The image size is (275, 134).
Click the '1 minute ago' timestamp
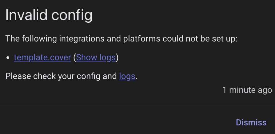(x=247, y=90)
